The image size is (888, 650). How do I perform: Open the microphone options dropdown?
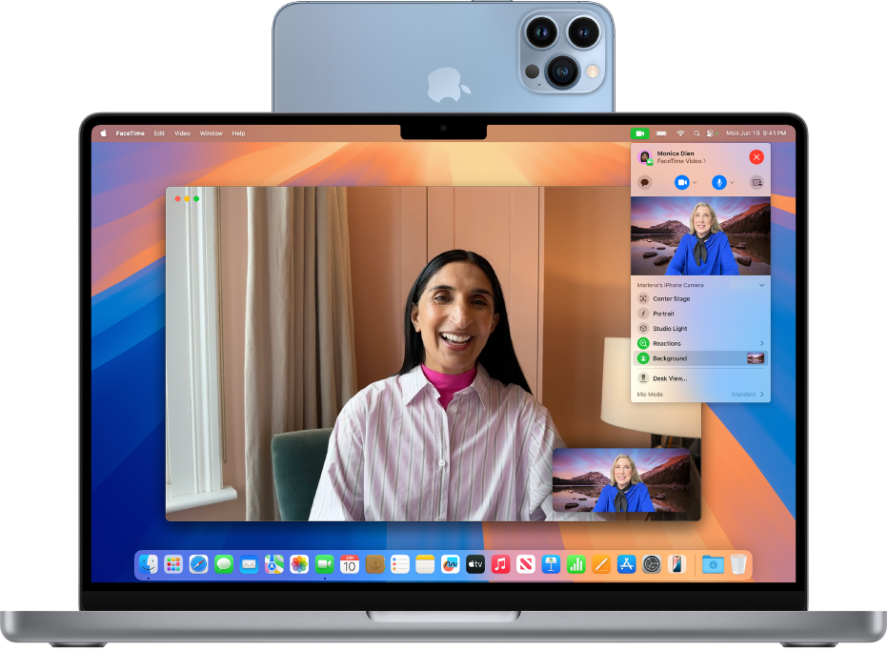[x=732, y=181]
